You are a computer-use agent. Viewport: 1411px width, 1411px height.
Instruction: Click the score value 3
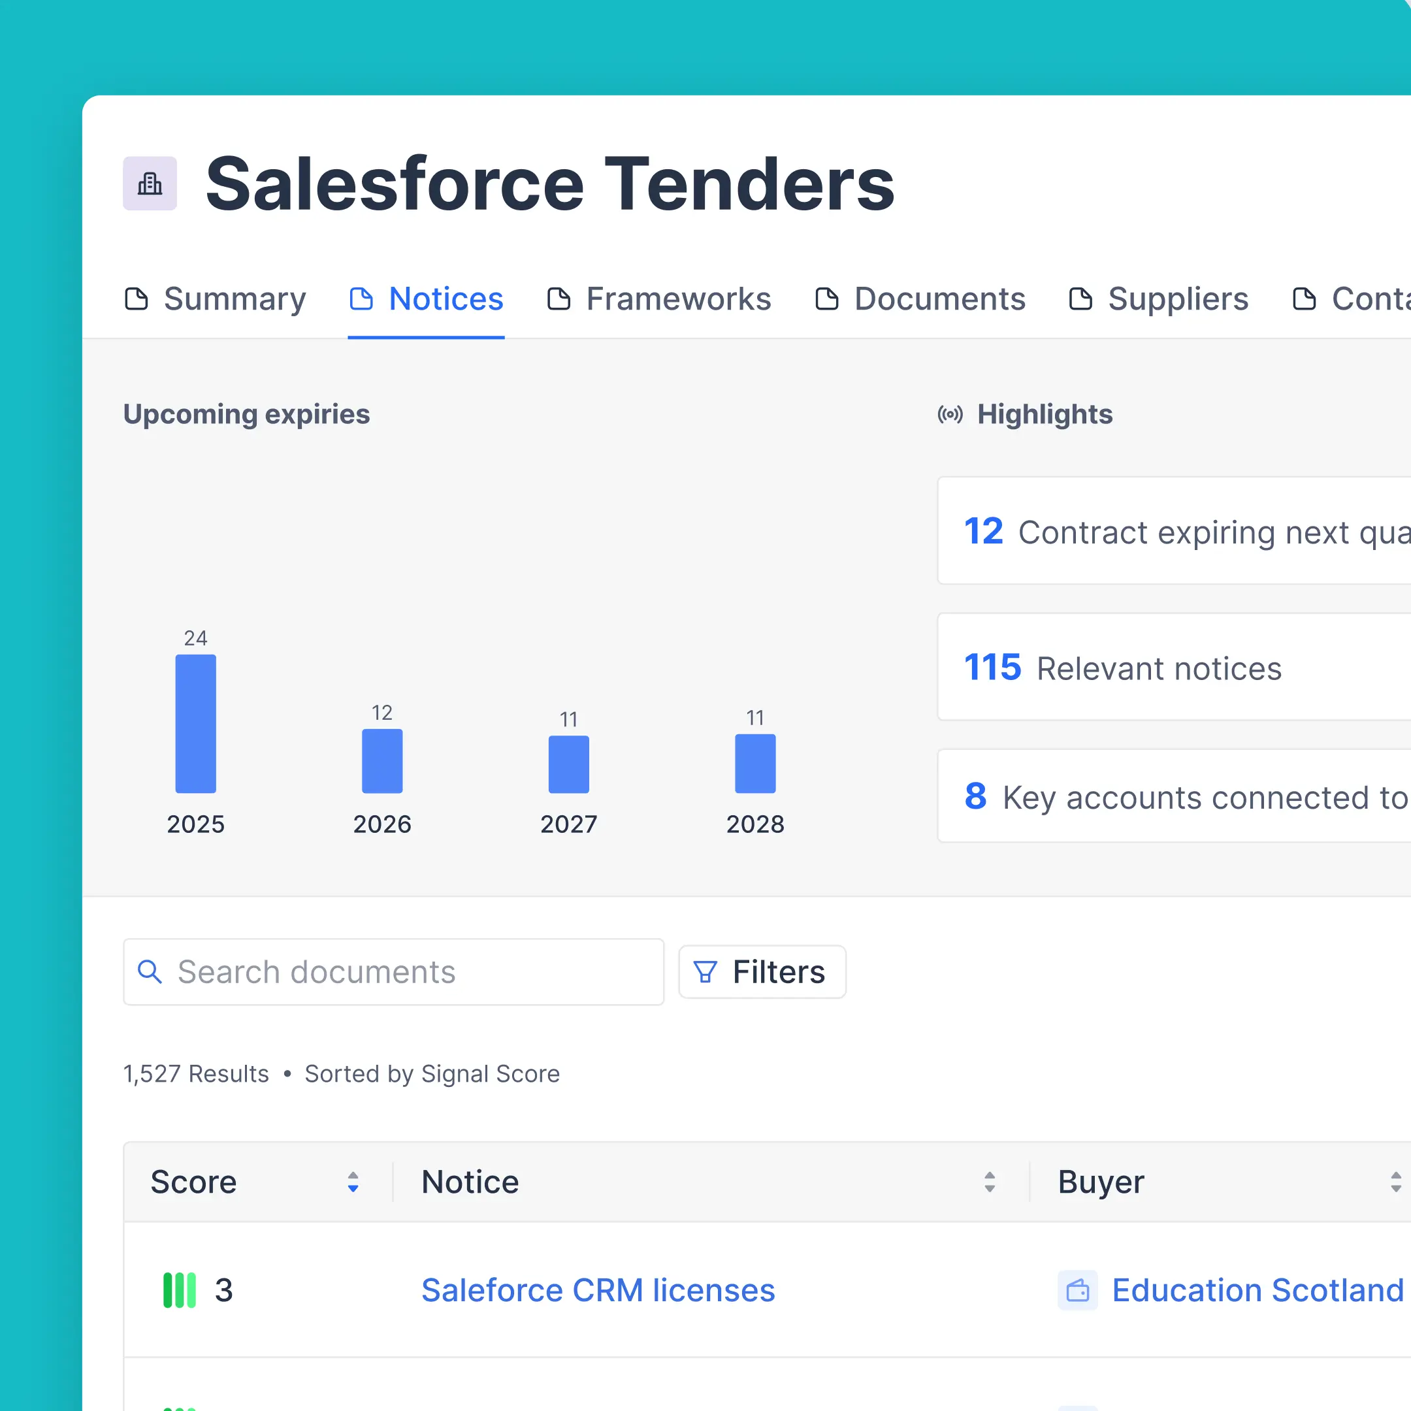(223, 1291)
